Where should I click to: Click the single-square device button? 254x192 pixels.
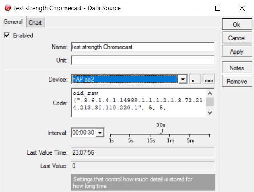[195, 79]
